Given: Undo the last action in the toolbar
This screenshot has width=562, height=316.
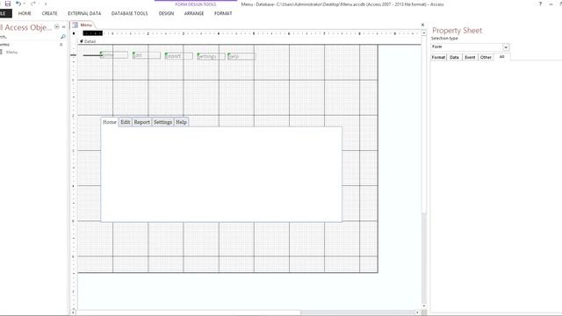Looking at the screenshot, I should (18, 4).
